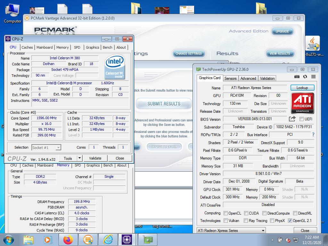Switch to GPU-Z taskbar icon

point(147,240)
